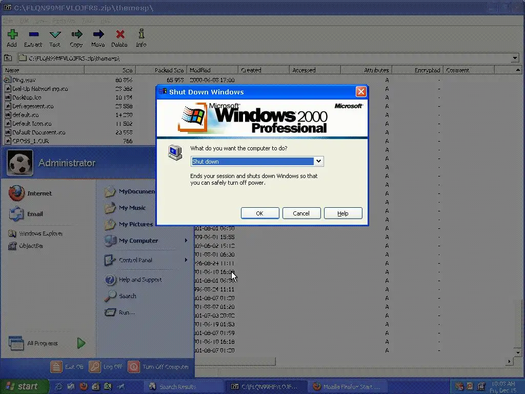Sort by Modified column header

pos(213,70)
